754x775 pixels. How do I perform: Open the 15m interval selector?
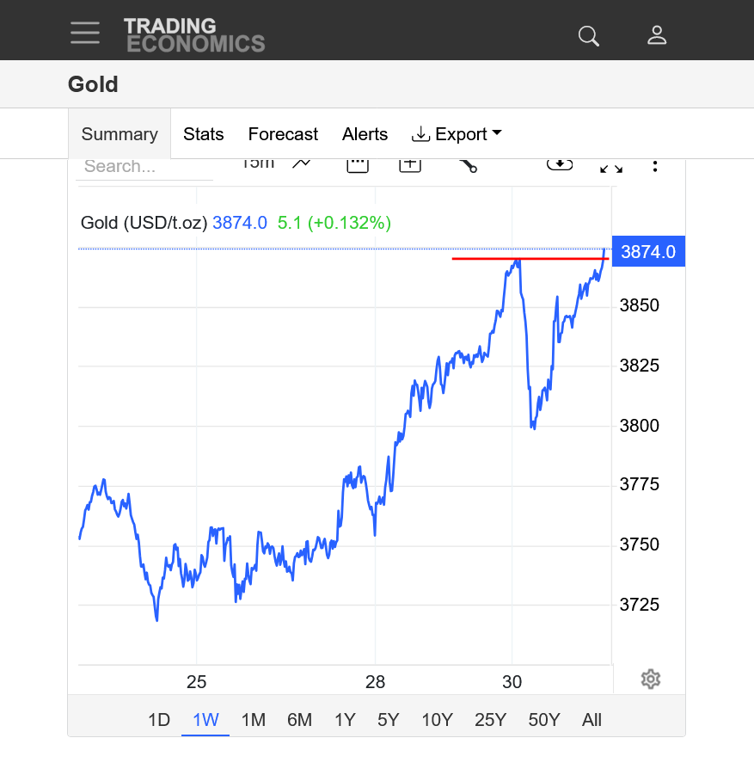[257, 163]
